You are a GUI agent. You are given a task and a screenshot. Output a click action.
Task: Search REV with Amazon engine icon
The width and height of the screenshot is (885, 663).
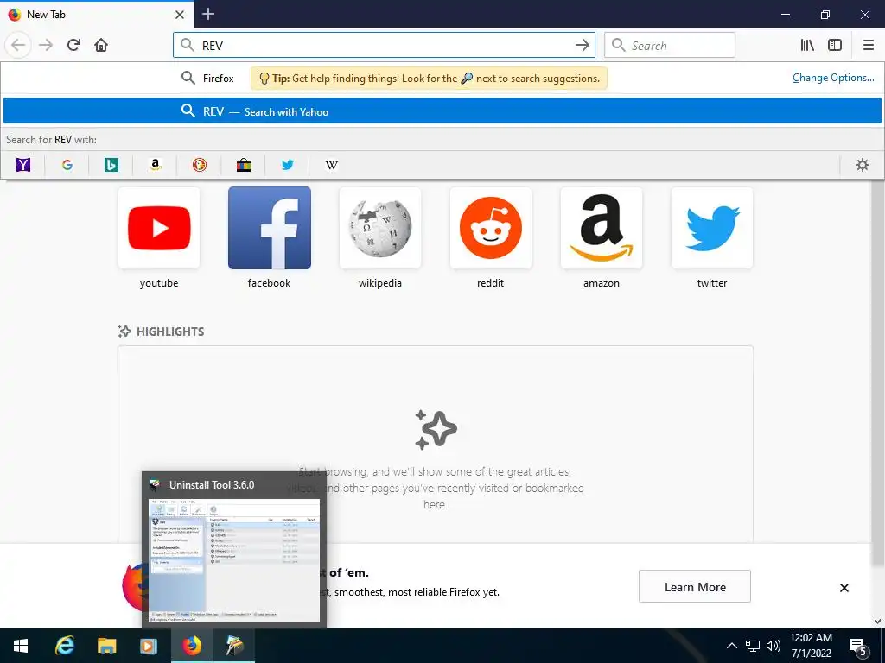click(x=156, y=165)
